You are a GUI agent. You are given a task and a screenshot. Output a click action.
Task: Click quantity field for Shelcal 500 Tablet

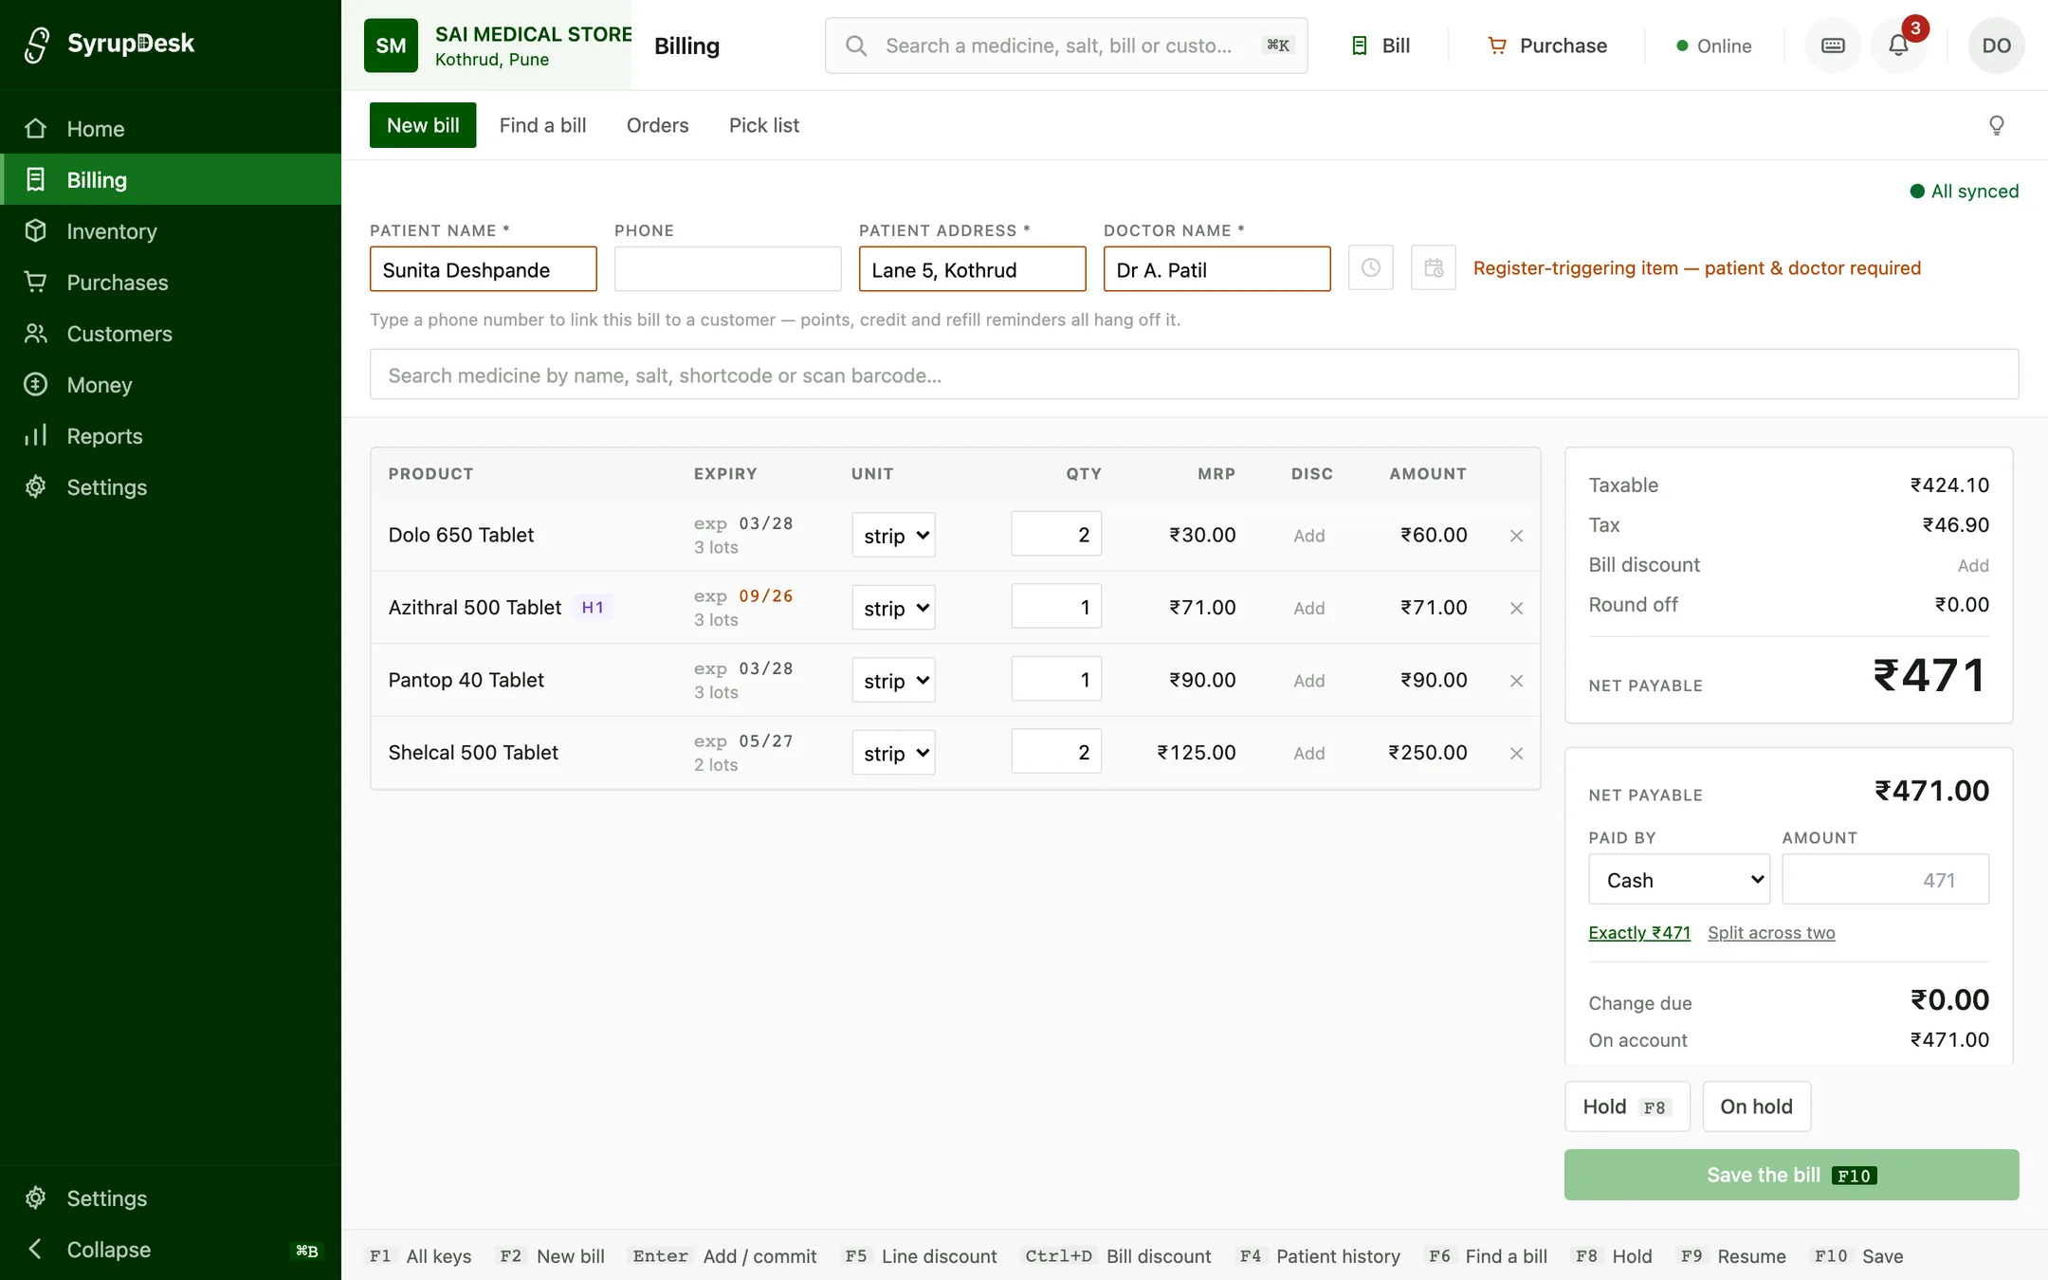coord(1056,752)
